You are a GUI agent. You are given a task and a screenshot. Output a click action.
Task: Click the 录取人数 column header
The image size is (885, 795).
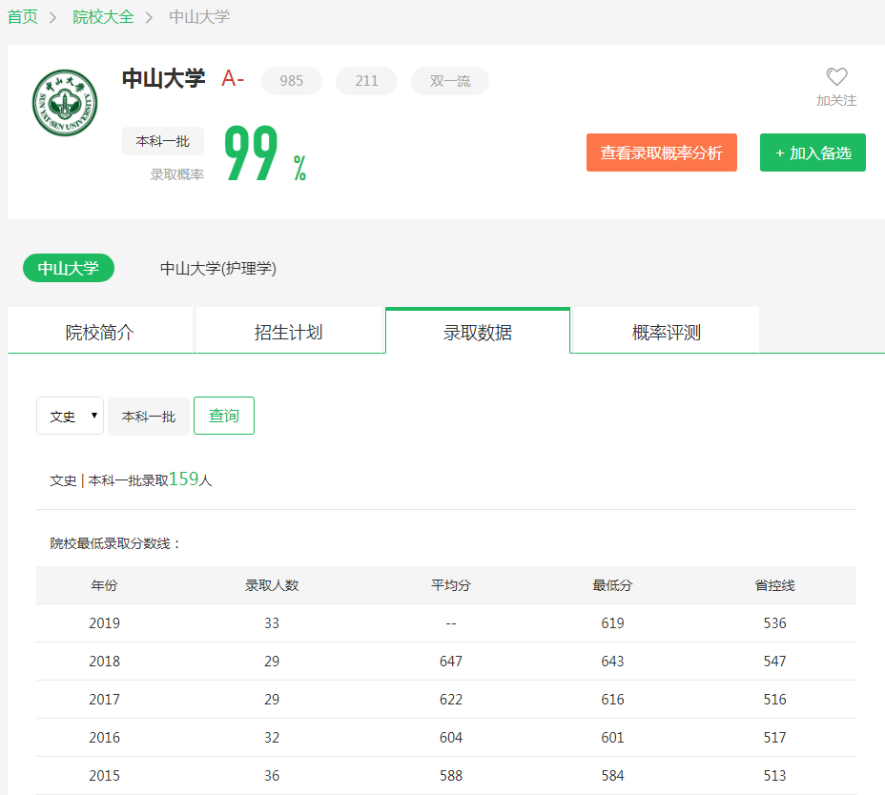(x=272, y=585)
